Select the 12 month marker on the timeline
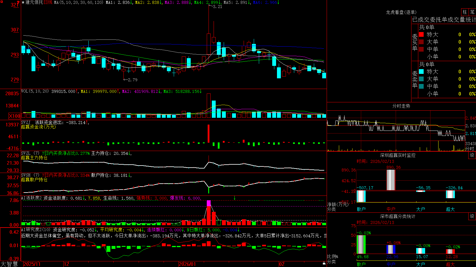 [67, 264]
